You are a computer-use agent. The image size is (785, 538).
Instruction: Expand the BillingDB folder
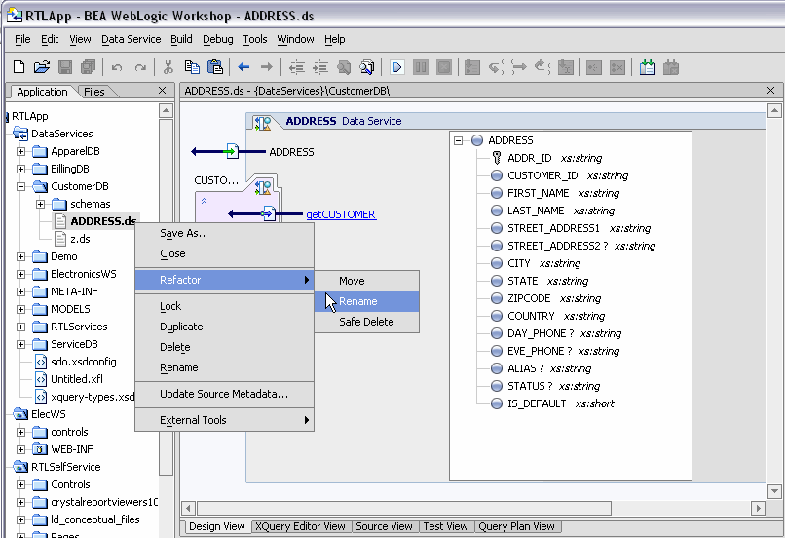click(20, 169)
